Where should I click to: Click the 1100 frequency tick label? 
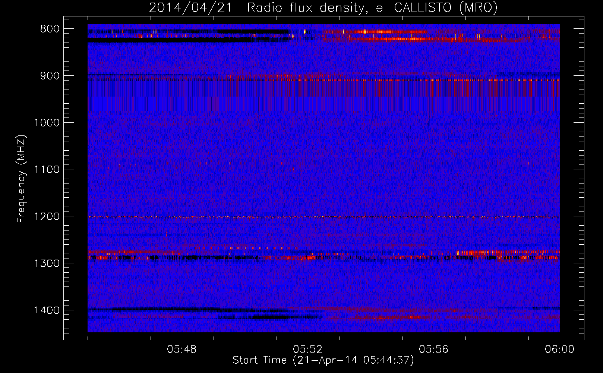point(47,170)
